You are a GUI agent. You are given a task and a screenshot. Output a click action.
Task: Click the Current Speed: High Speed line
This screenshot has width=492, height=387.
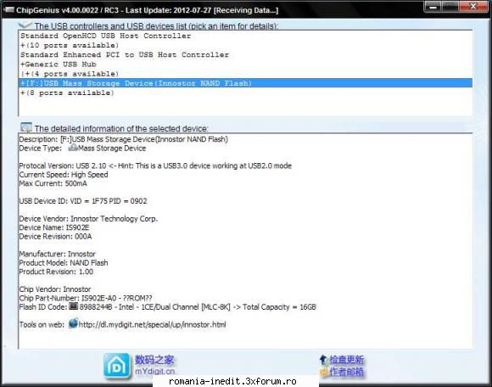click(x=64, y=175)
